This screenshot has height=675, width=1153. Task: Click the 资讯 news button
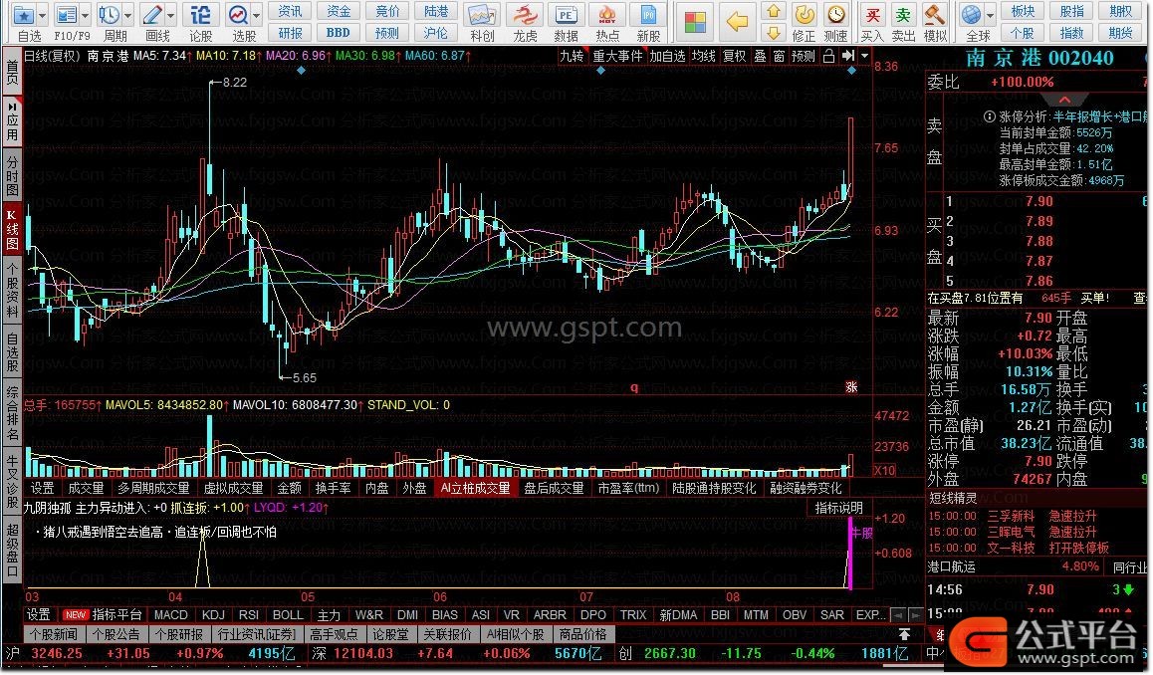coord(290,11)
